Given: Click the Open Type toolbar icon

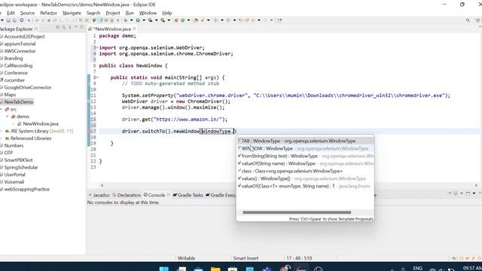Looking at the screenshot, I should click(196, 20).
